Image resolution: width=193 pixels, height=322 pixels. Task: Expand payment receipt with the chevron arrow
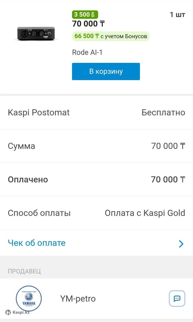[x=181, y=243]
